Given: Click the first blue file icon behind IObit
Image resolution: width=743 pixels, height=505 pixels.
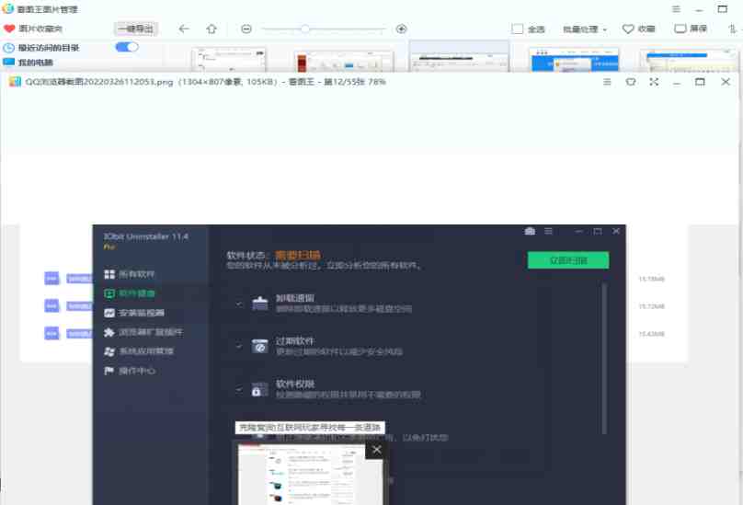Looking at the screenshot, I should tap(51, 279).
